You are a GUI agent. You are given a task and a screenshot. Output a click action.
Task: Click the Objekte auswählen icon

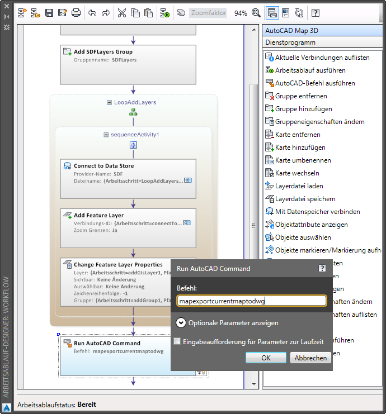tap(270, 237)
